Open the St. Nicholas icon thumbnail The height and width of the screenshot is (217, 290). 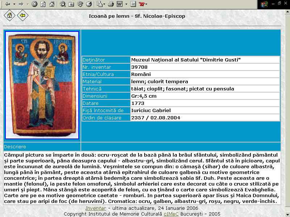tap(42, 85)
